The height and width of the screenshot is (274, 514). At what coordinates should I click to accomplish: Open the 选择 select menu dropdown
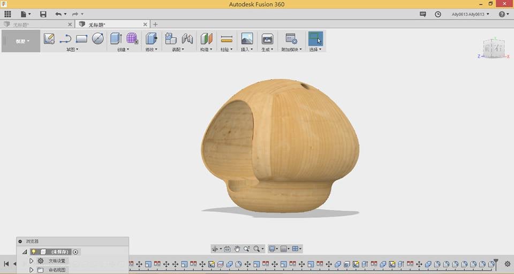click(315, 49)
